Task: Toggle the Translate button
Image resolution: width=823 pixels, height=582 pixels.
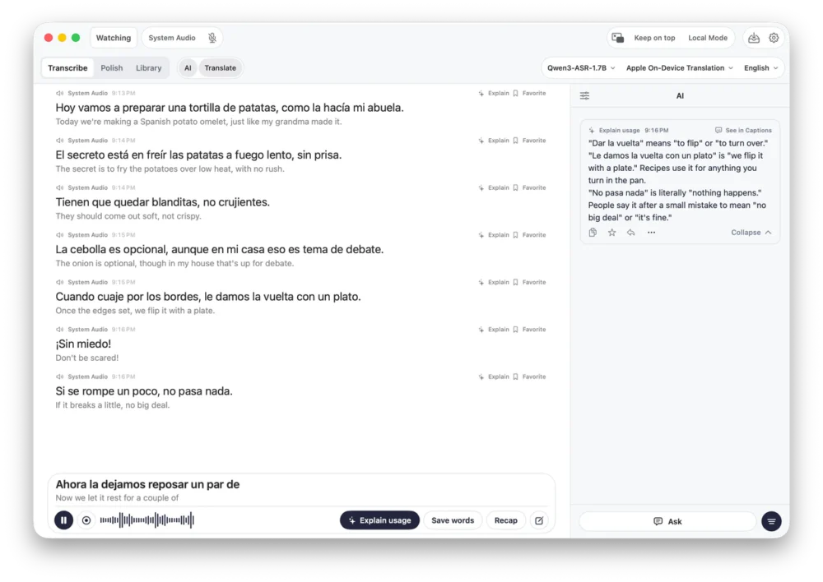Action: tap(220, 68)
